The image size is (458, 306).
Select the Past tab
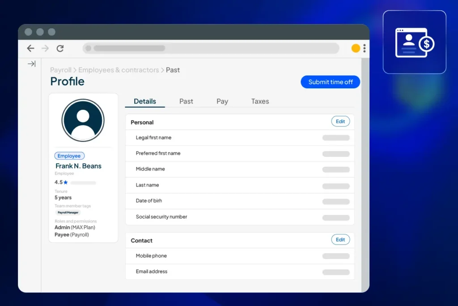click(x=186, y=101)
